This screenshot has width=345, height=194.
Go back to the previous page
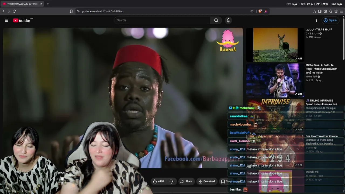4,11
